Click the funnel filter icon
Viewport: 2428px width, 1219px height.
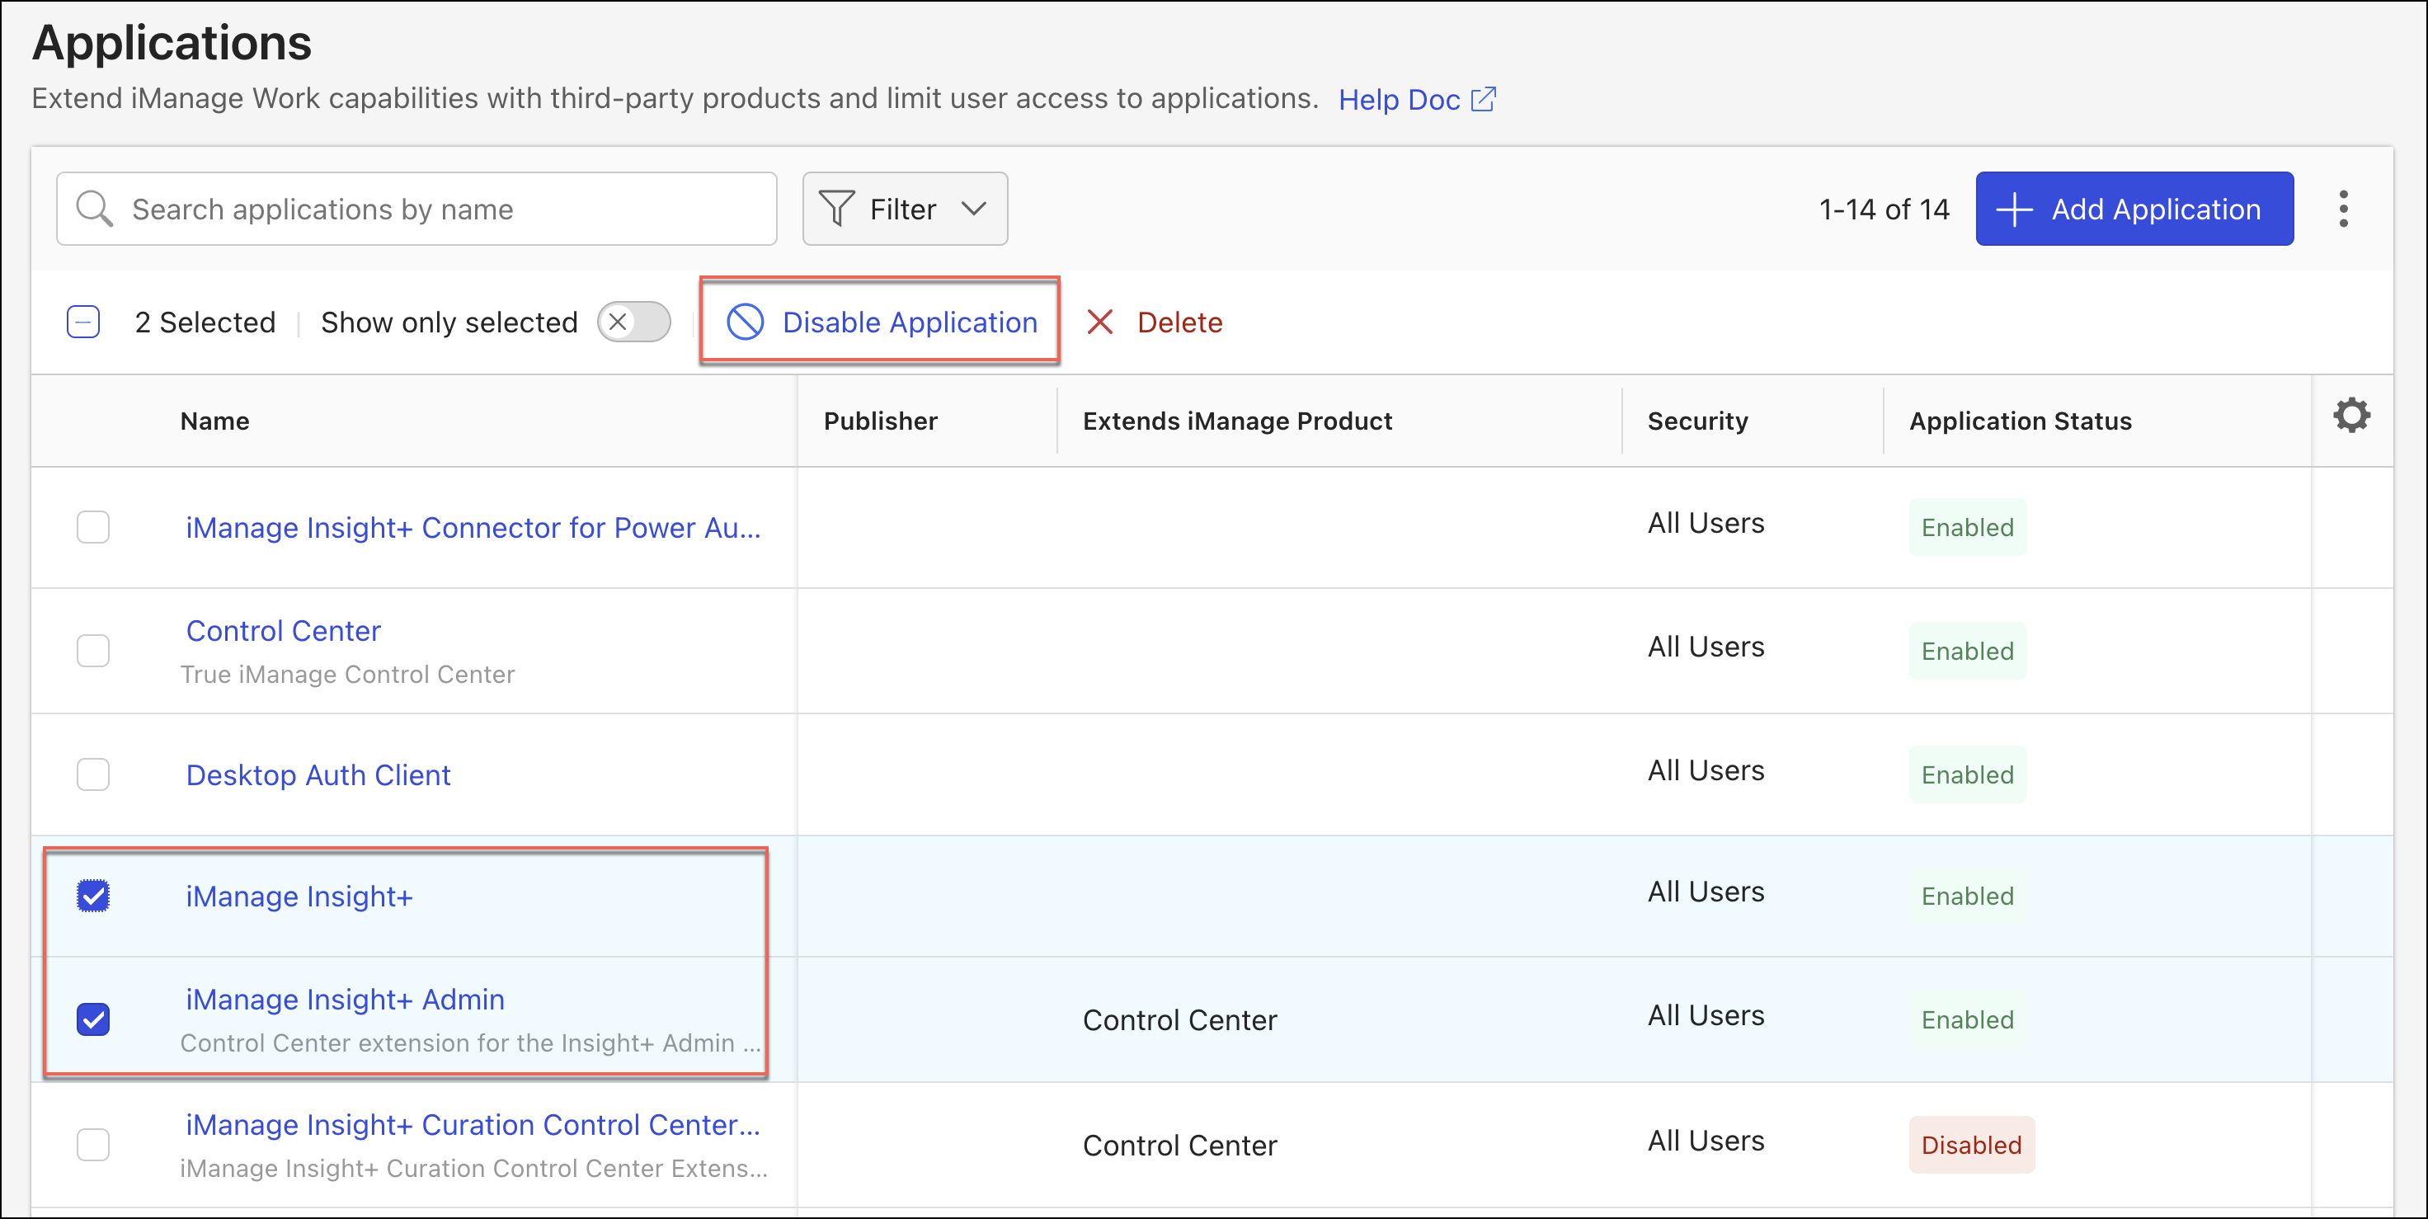coord(837,209)
